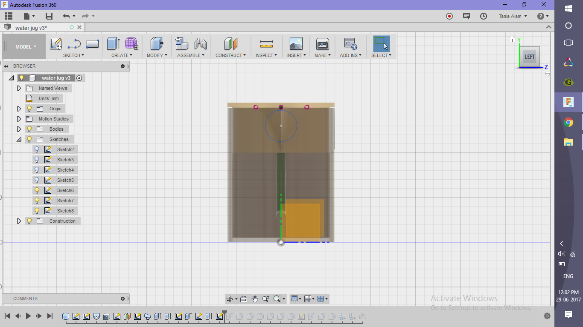
Task: Open the Data Panel grid icon
Action: 9,16
